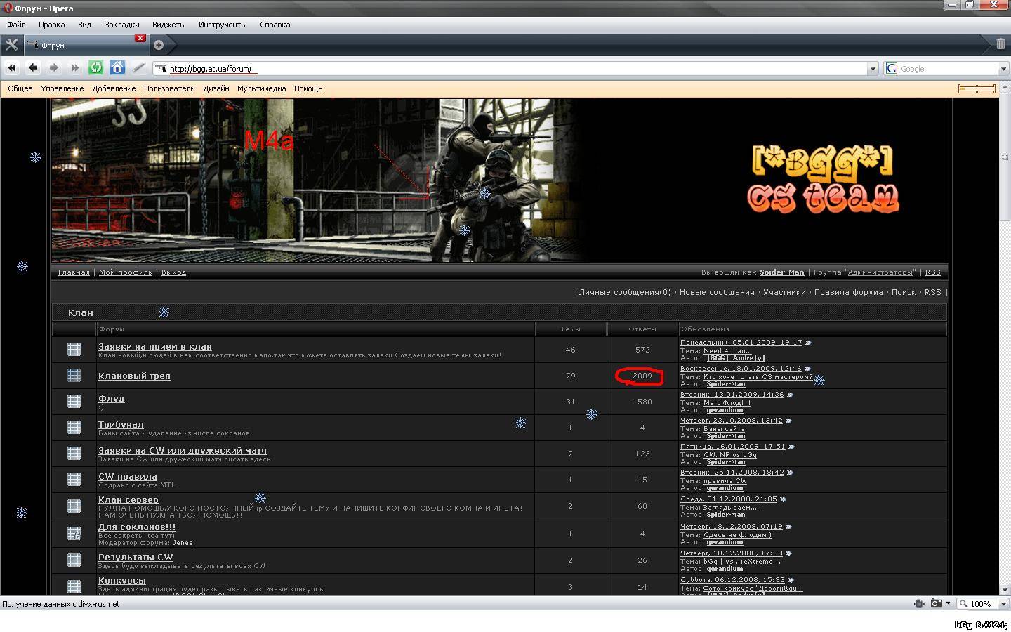The width and height of the screenshot is (1011, 632).
Task: Open the Справка menu
Action: (275, 25)
